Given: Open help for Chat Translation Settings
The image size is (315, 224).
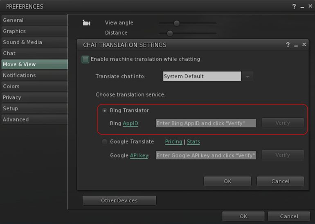Looking at the screenshot, I should tap(288, 45).
